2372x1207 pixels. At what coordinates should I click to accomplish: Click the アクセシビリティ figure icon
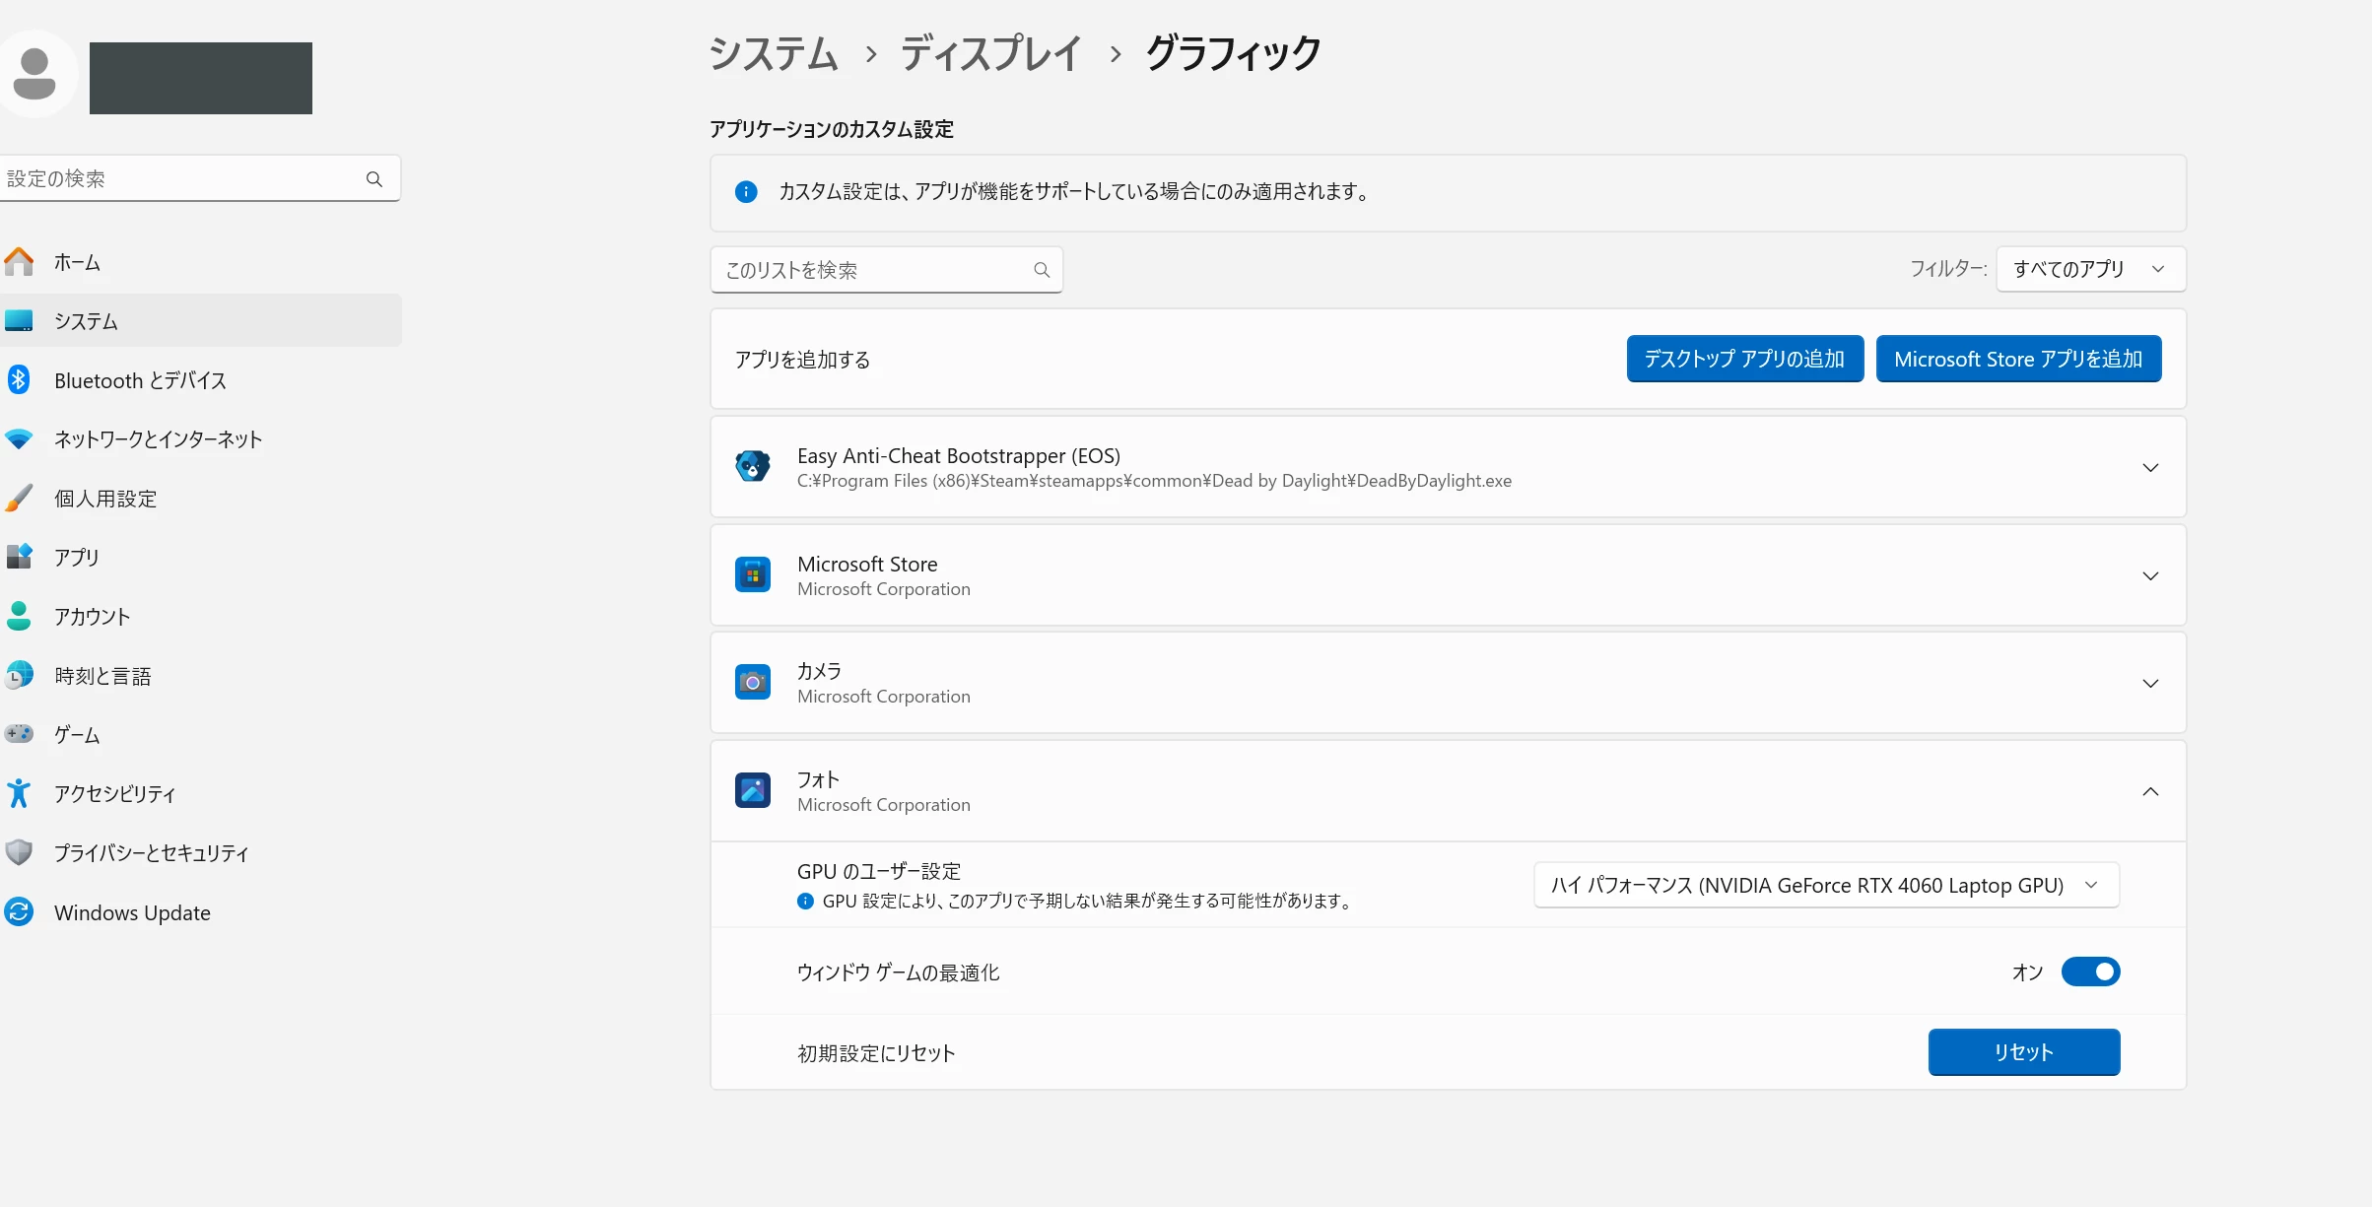[19, 794]
